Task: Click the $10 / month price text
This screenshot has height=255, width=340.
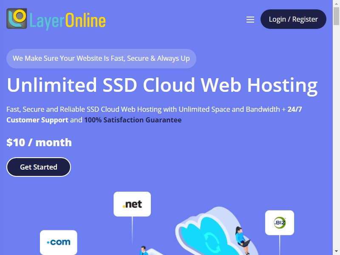Action: (39, 142)
